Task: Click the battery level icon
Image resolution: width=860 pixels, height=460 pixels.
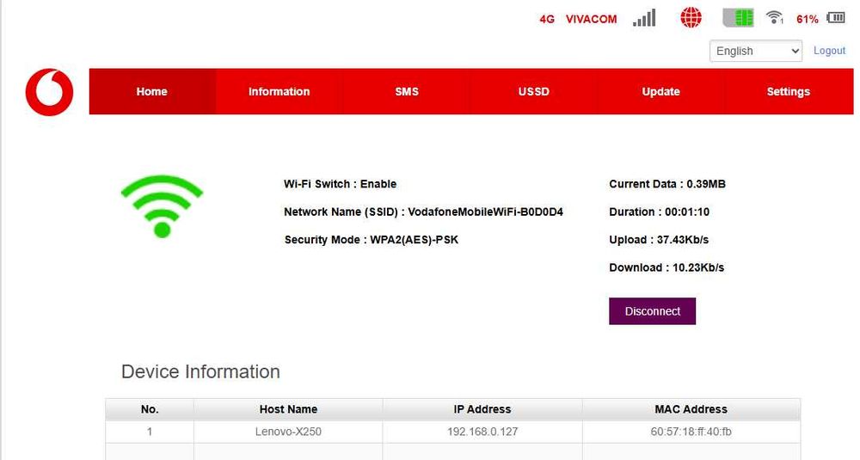Action: tap(836, 18)
